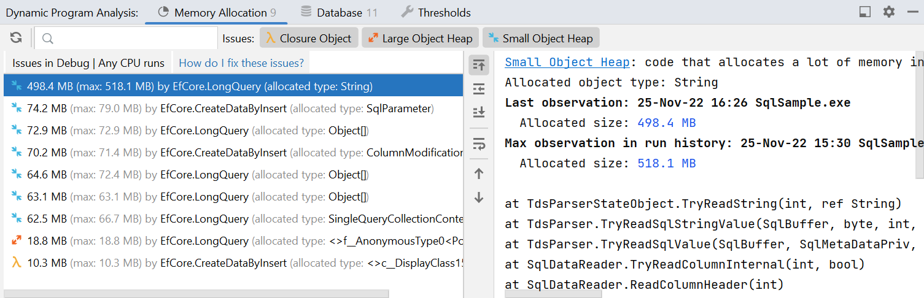Follow the Small Object Heap hyperlink
This screenshot has height=298, width=924.
pyautogui.click(x=567, y=62)
